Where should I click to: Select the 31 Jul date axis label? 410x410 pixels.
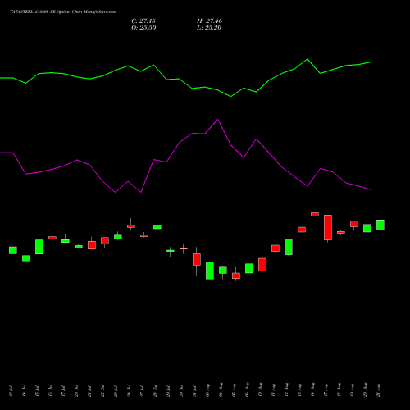194,391
